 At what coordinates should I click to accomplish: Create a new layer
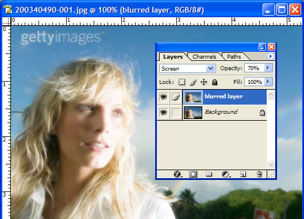243,174
